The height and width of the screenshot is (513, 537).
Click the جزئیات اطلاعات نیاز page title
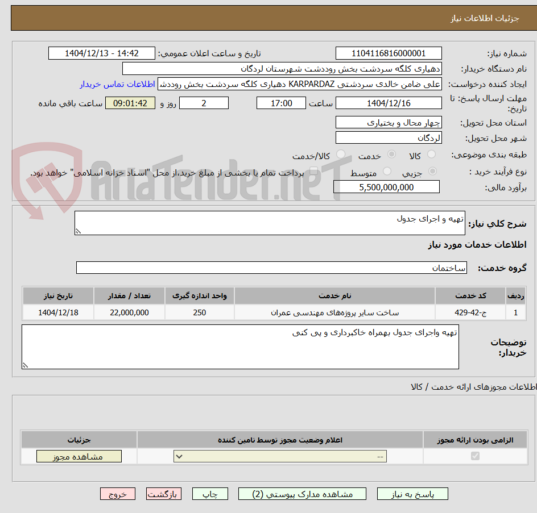485,18
